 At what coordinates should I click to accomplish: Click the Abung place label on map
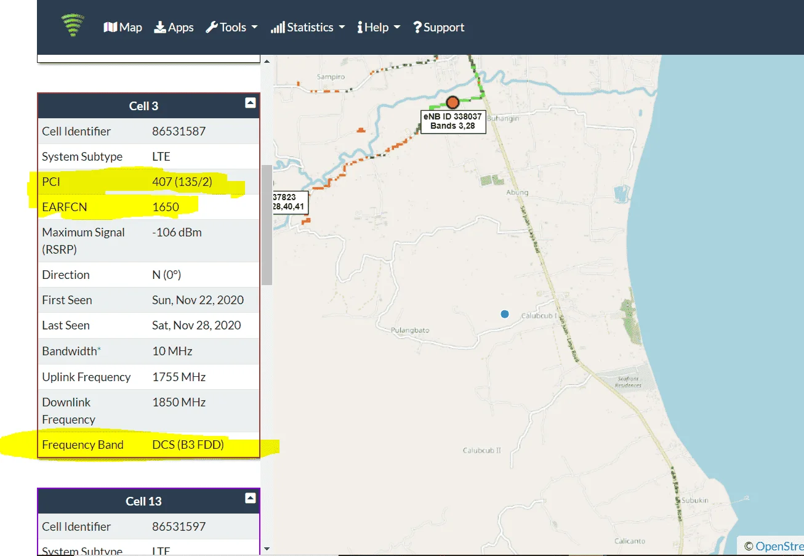517,192
